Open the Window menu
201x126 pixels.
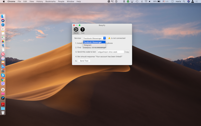point(70,1)
